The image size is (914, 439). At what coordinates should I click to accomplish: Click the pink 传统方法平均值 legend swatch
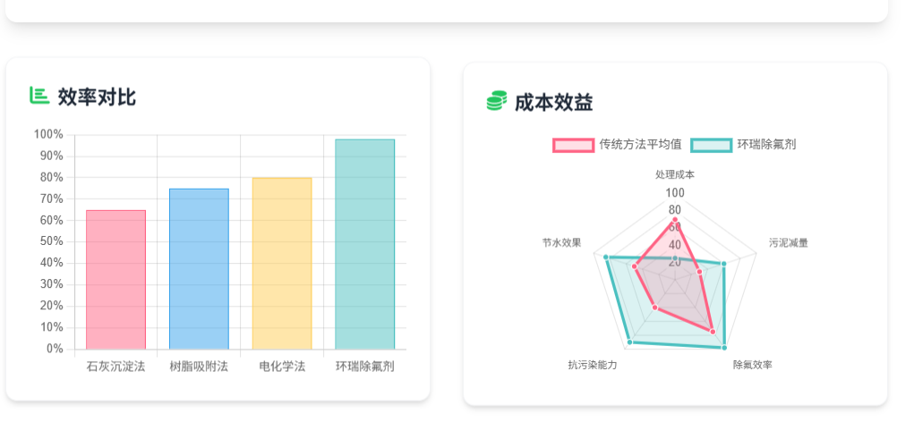[573, 145]
